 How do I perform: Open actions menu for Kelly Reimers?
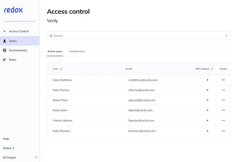(x=223, y=131)
